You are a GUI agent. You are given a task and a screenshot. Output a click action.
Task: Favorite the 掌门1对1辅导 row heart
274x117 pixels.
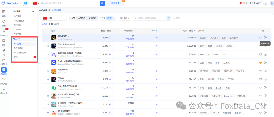tap(260, 113)
